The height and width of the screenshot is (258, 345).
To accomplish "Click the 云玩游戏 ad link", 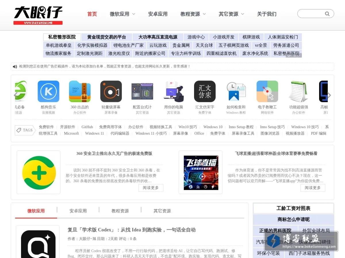I will coord(158,45).
